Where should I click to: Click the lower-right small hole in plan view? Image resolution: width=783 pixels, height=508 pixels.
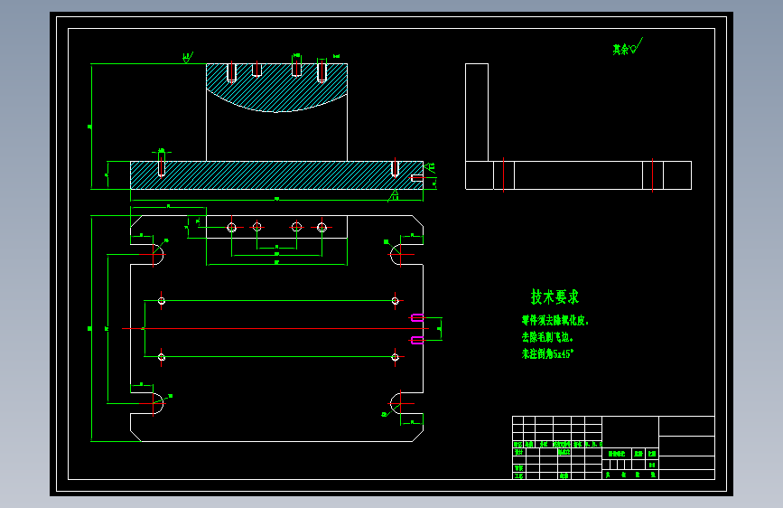coord(395,357)
